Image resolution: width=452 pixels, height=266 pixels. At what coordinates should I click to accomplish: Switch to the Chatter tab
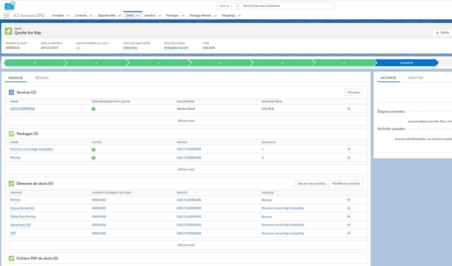(x=416, y=78)
